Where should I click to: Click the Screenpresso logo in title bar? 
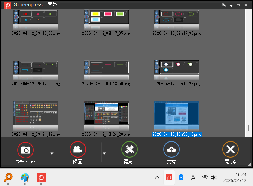(x=6, y=5)
